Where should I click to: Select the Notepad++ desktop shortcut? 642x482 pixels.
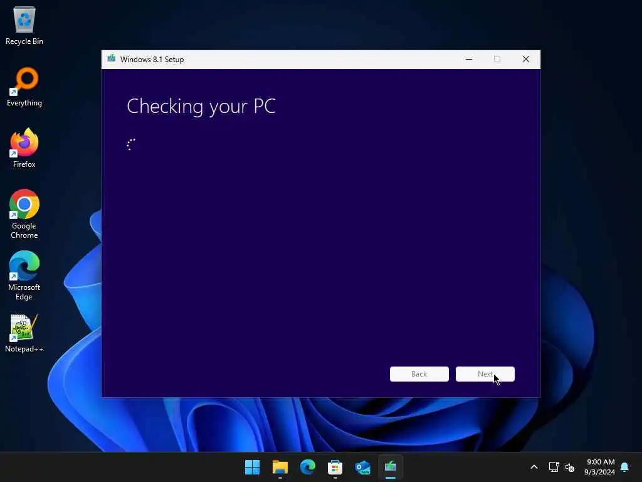pos(24,333)
